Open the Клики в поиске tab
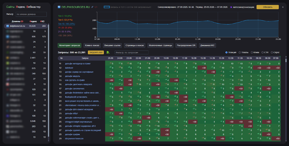Viewport: 289px width, 146px height. pyautogui.click(x=92, y=45)
